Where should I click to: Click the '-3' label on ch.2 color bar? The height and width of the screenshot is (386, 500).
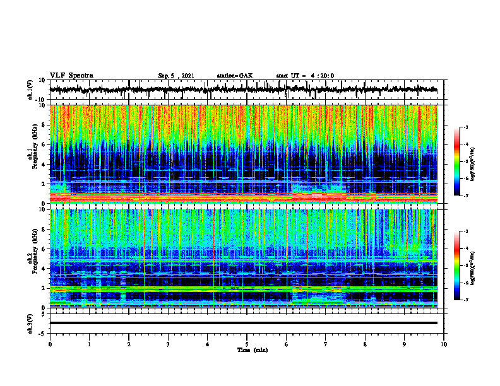tap(465, 231)
